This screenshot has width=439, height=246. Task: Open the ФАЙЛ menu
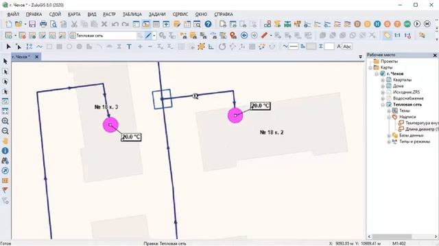(x=13, y=14)
